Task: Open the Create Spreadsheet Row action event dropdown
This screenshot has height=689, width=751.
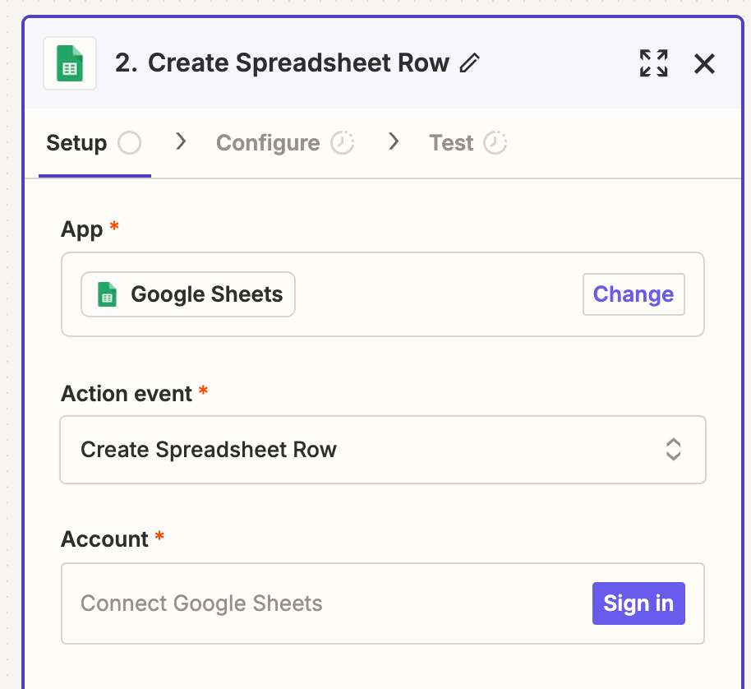Action: pos(362,450)
